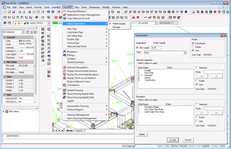Click the Array tool grid icon

(211, 12)
